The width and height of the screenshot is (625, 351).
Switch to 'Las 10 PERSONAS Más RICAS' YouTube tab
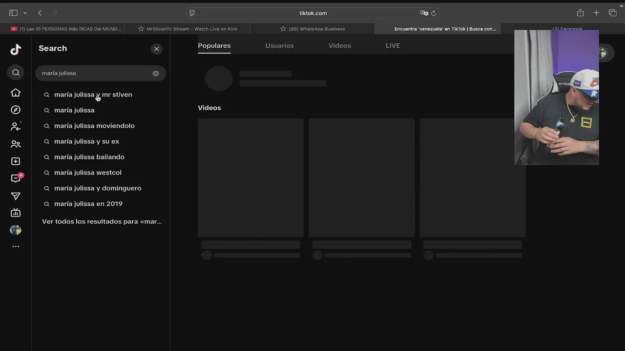pos(66,29)
